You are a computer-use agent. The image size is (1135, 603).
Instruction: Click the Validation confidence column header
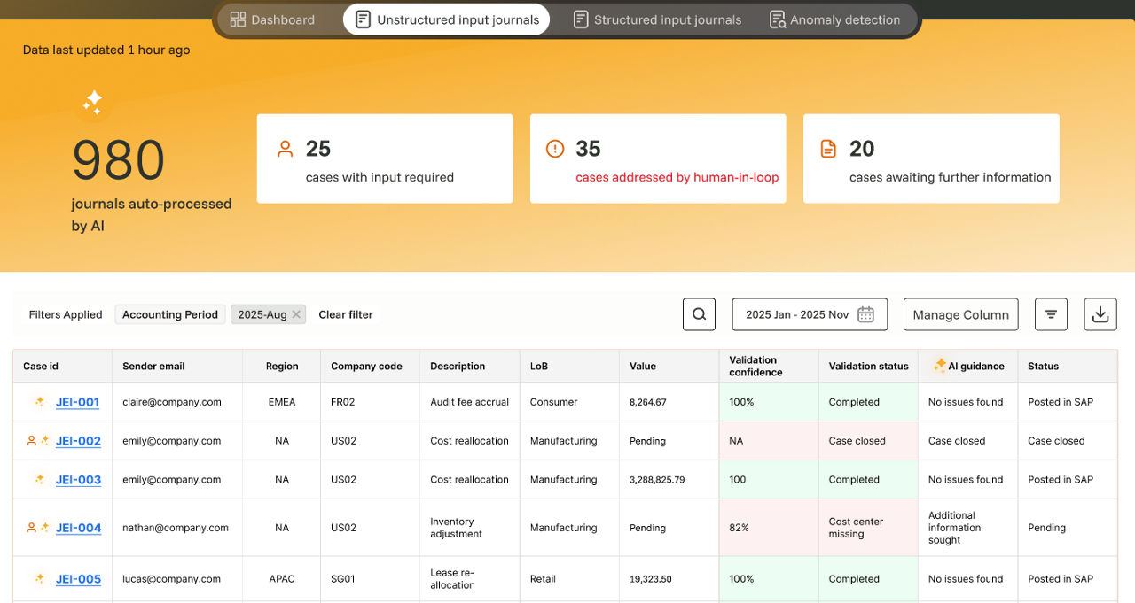[x=753, y=366]
